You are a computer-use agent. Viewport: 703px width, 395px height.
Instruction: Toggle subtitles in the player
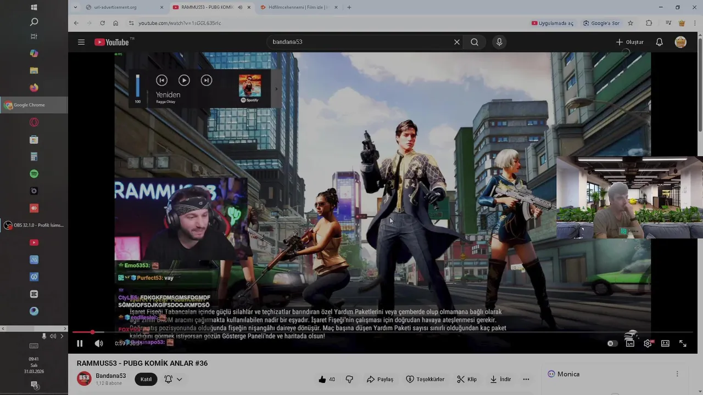click(630, 343)
